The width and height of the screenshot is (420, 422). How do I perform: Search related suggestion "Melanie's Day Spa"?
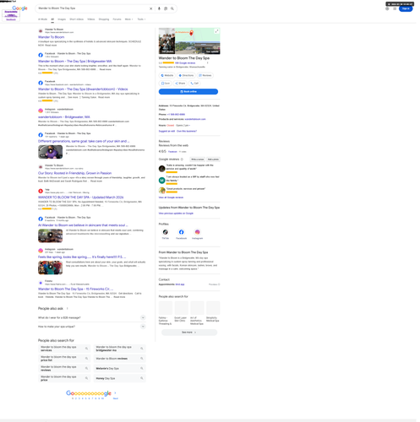pos(120,368)
